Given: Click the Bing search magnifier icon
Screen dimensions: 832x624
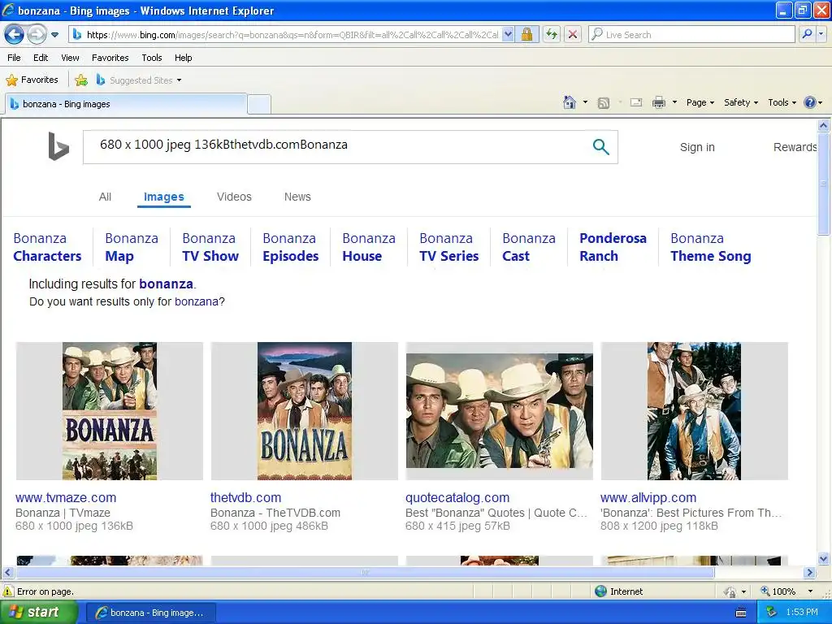Looking at the screenshot, I should point(600,147).
